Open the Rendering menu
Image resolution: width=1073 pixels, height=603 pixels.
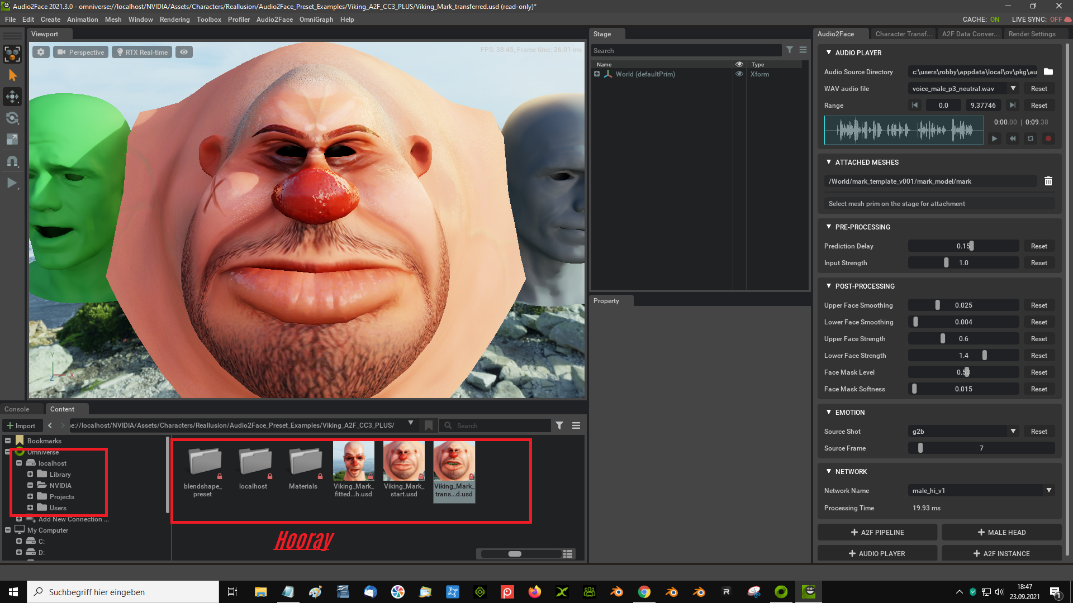[174, 19]
